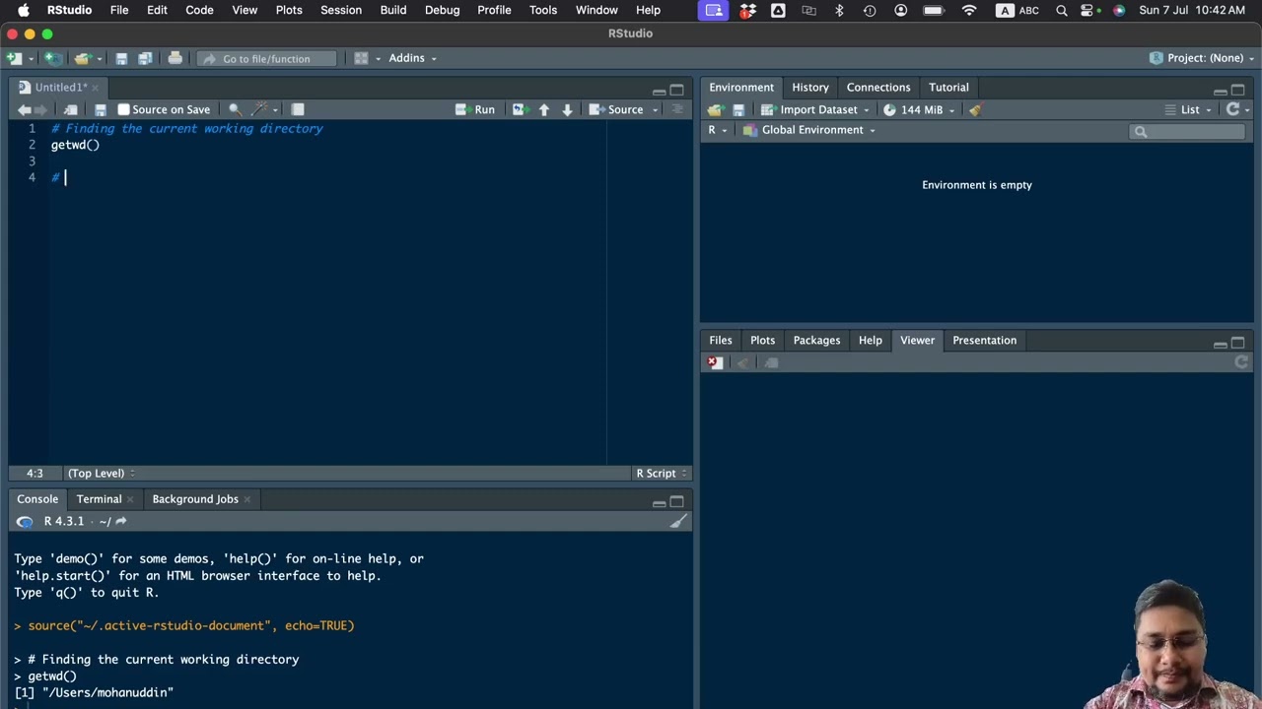Run the current line with Run button
The width and height of the screenshot is (1262, 709).
click(475, 109)
